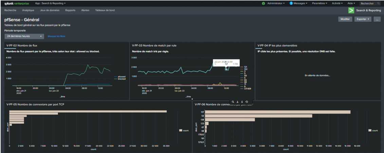The width and height of the screenshot is (384, 153).
Task: Click the Période temporelle label
Action: 15,30
